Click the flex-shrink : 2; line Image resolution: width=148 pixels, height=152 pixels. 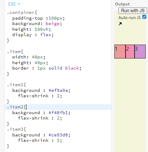[40, 118]
